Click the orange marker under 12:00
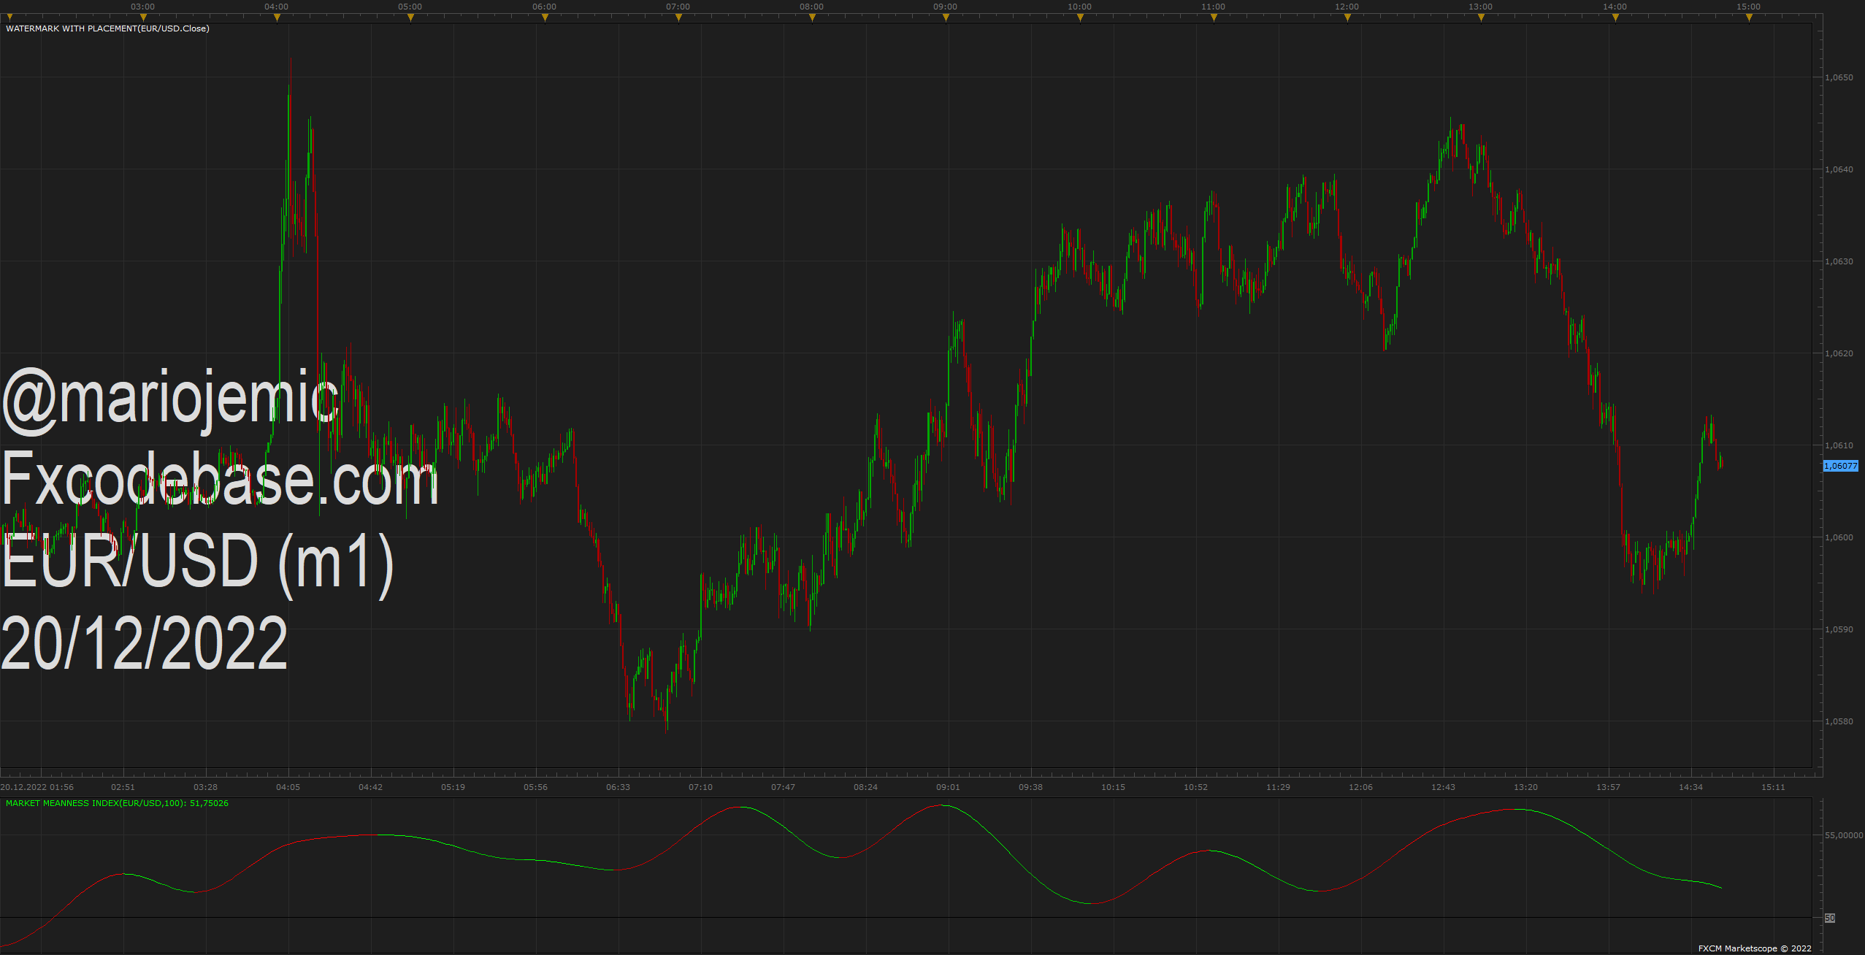The height and width of the screenshot is (955, 1865). point(1347,18)
